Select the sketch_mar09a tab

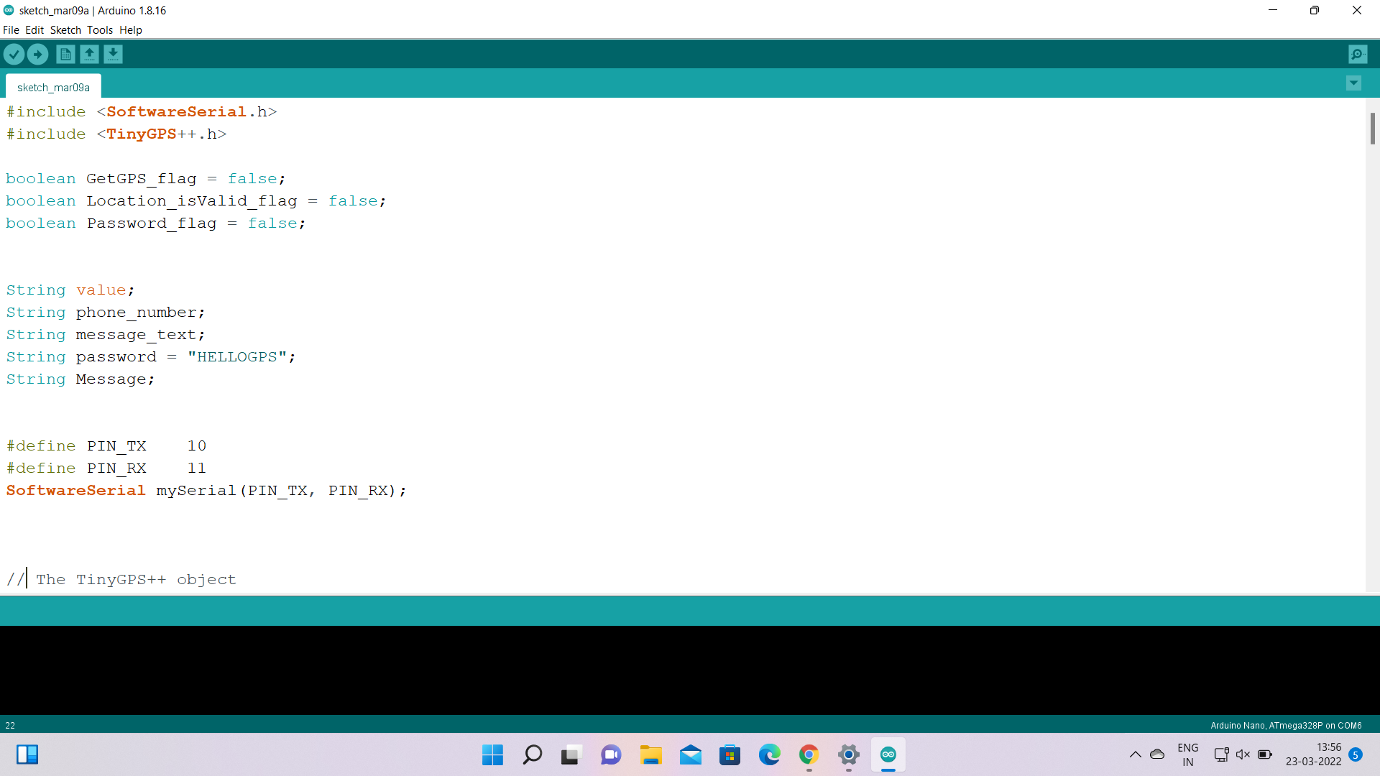pos(53,87)
